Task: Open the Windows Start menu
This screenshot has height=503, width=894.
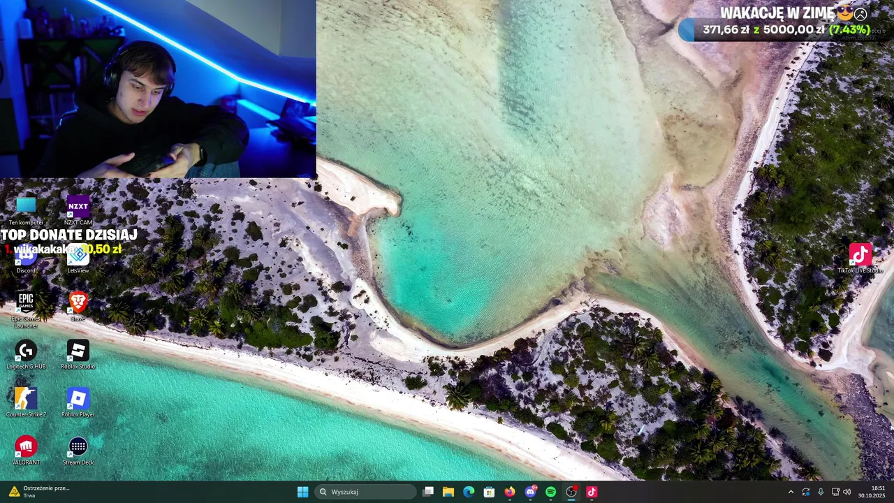Action: point(302,492)
